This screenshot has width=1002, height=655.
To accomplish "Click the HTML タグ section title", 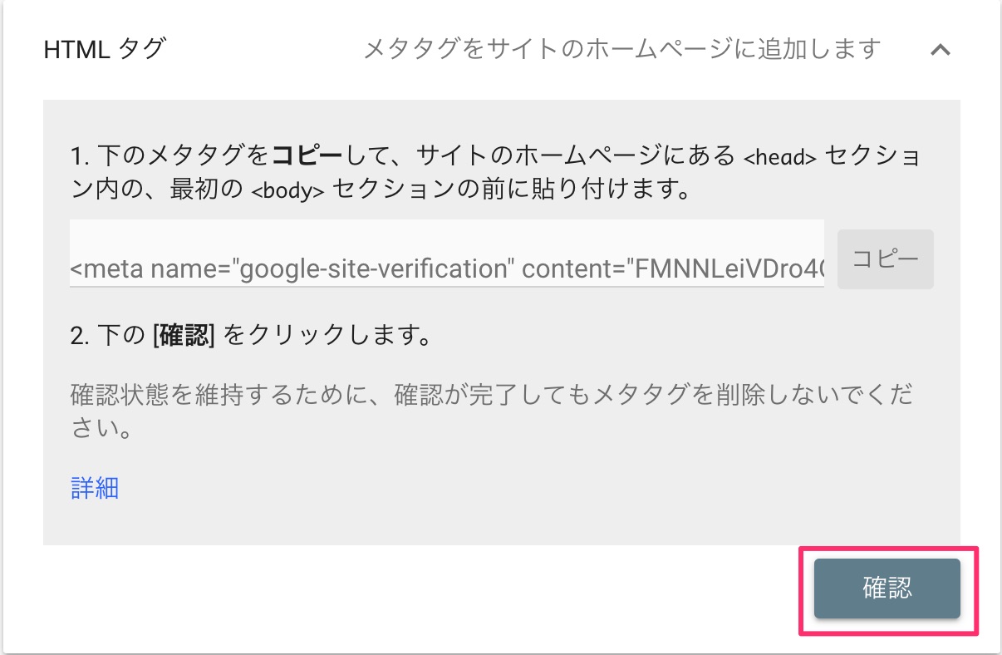I will tap(105, 49).
